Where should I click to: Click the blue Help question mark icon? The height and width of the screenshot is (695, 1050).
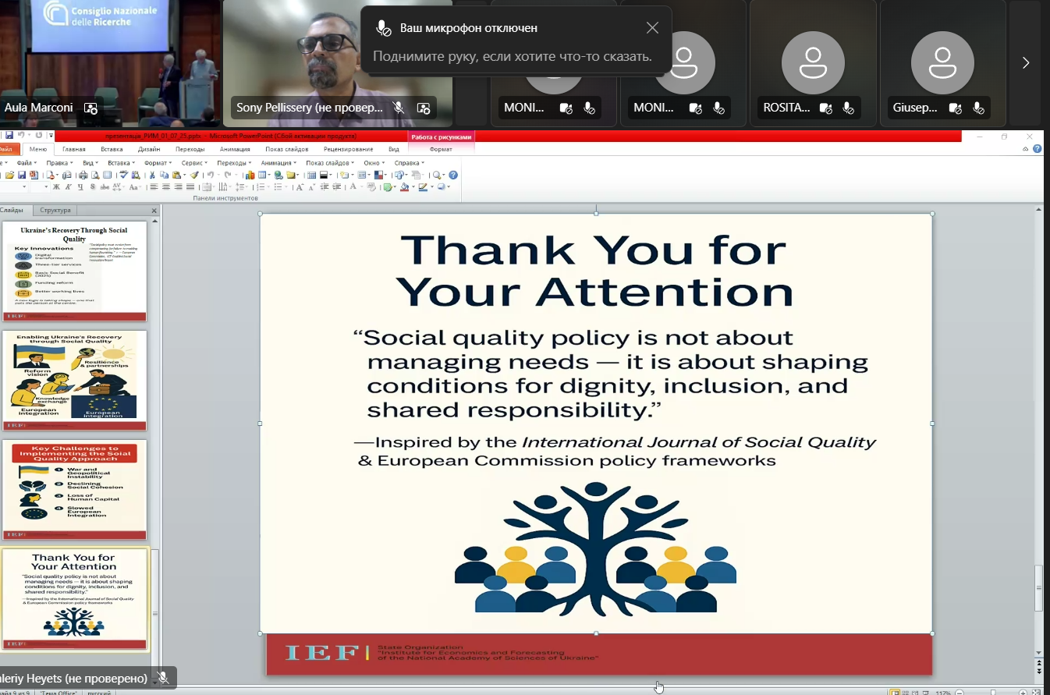tap(452, 175)
